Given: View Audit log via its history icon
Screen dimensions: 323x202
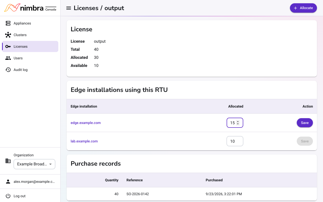Looking at the screenshot, I should (8, 70).
